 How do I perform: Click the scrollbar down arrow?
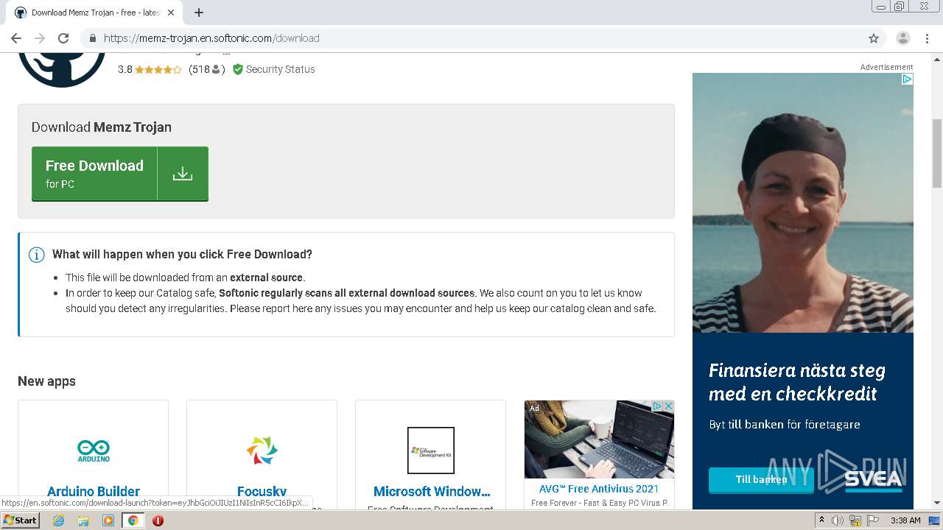click(x=937, y=503)
